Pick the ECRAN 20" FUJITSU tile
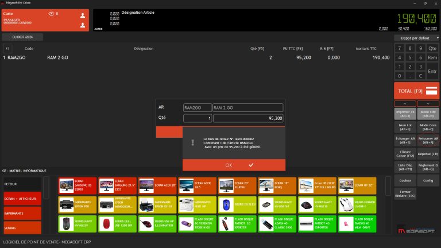 tap(237, 185)
